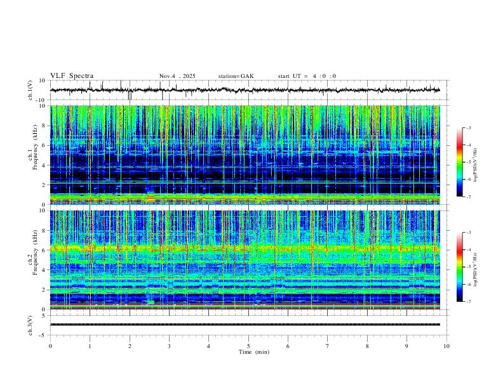Click the time axis tick label "10"
This screenshot has height=388, width=503.
click(x=446, y=346)
